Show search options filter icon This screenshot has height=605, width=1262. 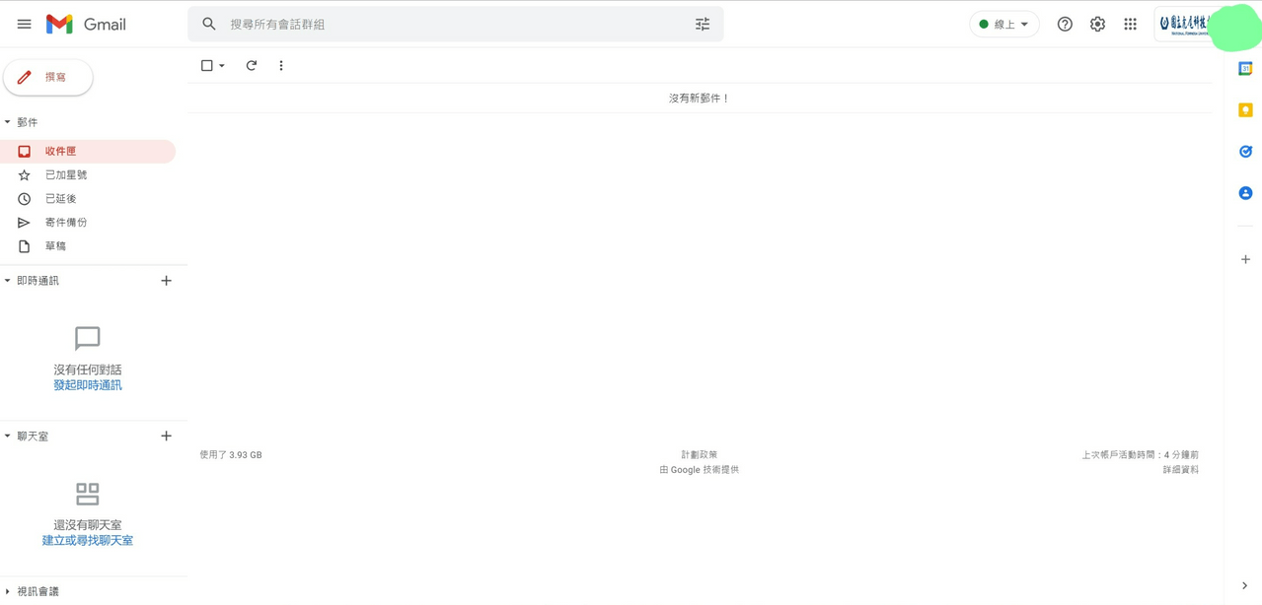point(703,24)
